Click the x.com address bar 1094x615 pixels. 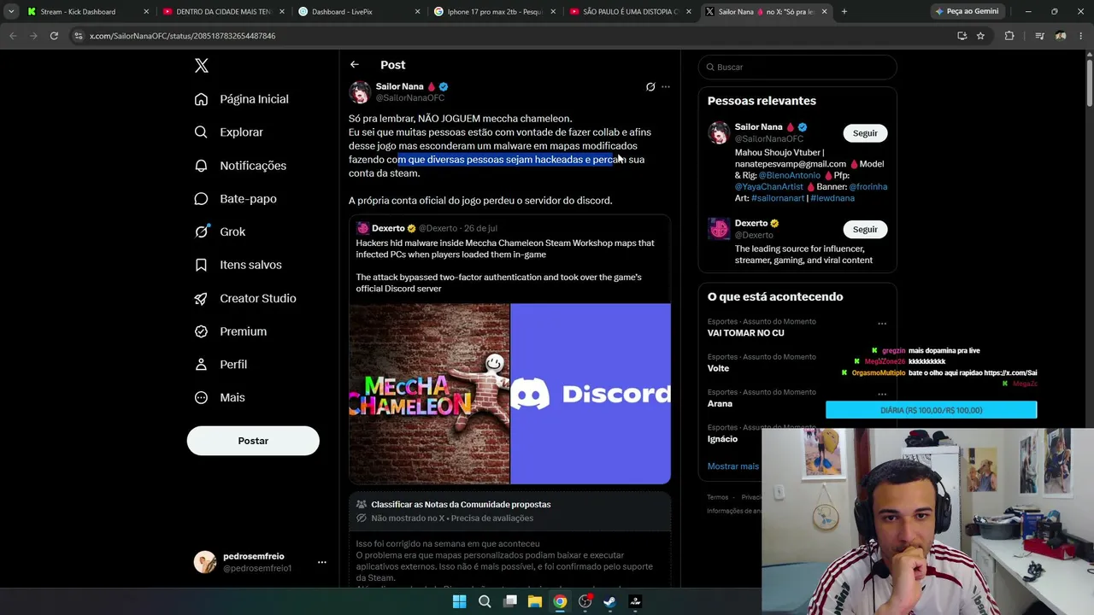tap(513, 36)
